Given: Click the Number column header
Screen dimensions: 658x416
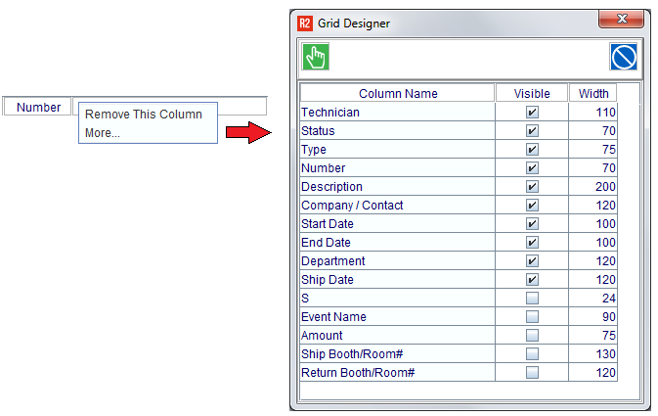Looking at the screenshot, I should pyautogui.click(x=38, y=108).
